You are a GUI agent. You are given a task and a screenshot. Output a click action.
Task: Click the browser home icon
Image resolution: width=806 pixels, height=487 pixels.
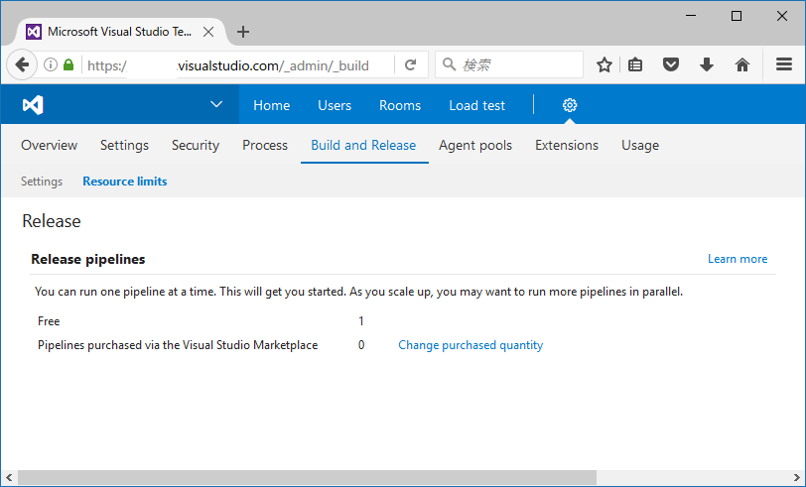pyautogui.click(x=742, y=64)
